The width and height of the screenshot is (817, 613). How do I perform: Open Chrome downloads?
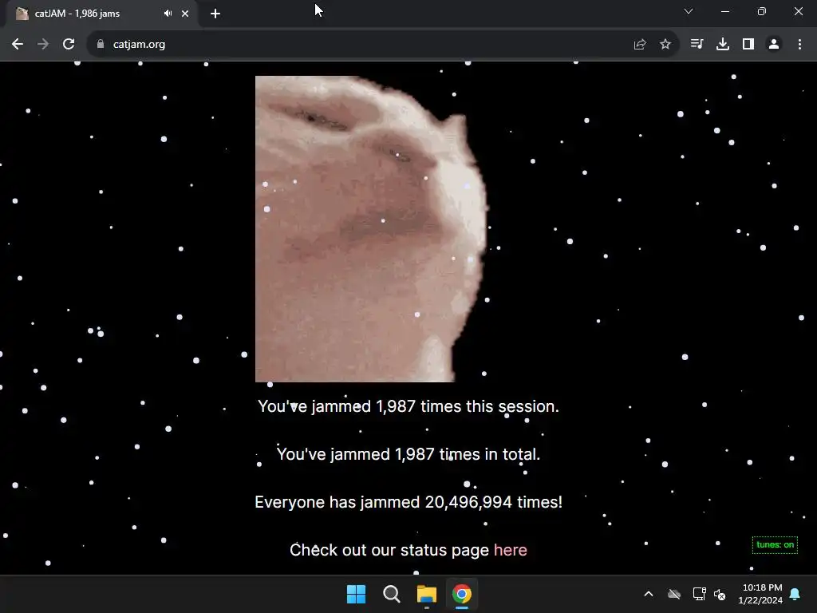(x=723, y=45)
